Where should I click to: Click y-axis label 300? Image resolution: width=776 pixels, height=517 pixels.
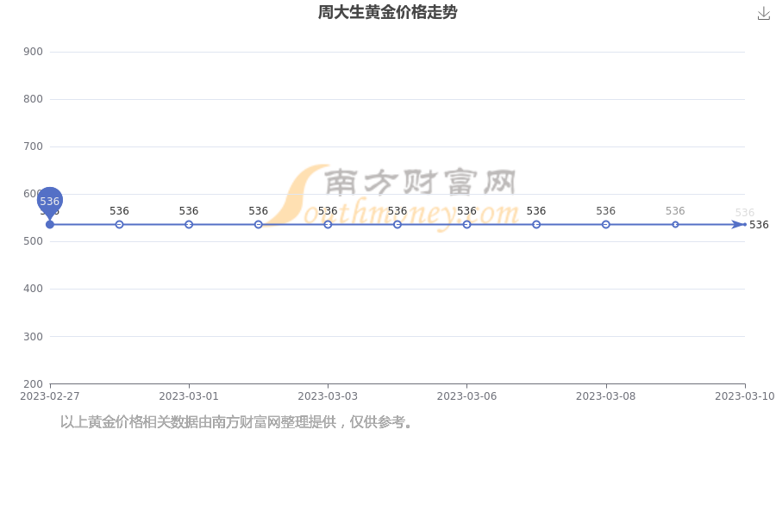tap(33, 336)
